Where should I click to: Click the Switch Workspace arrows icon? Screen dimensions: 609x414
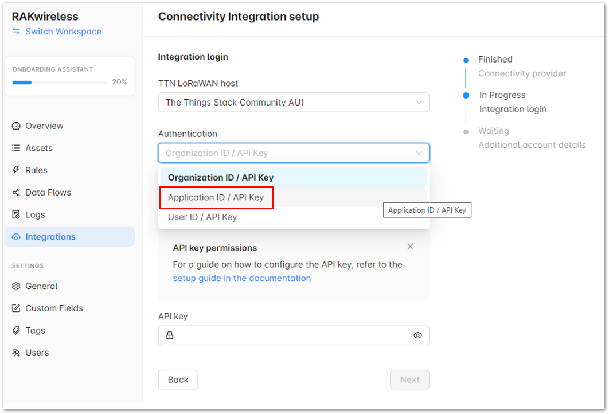(16, 31)
